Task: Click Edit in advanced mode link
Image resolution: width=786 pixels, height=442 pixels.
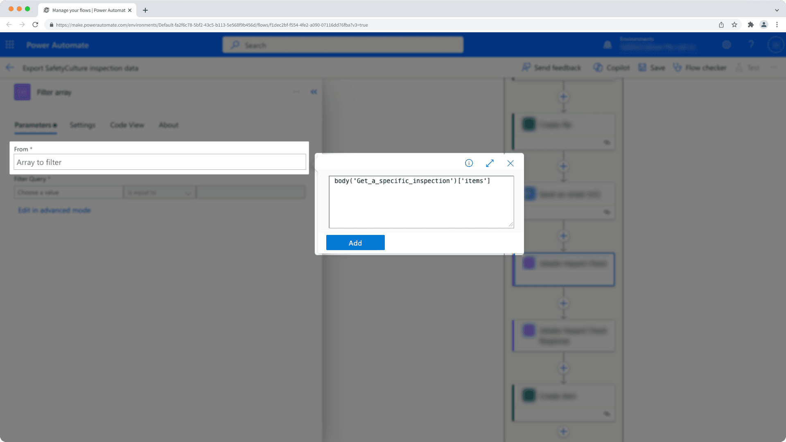Action: point(54,210)
